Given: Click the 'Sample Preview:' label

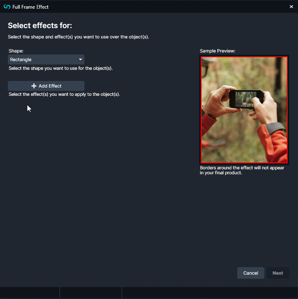Looking at the screenshot, I should [x=218, y=51].
